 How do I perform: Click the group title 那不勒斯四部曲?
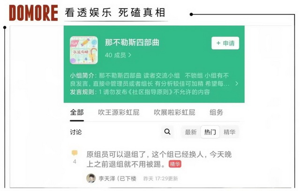pos(132,43)
